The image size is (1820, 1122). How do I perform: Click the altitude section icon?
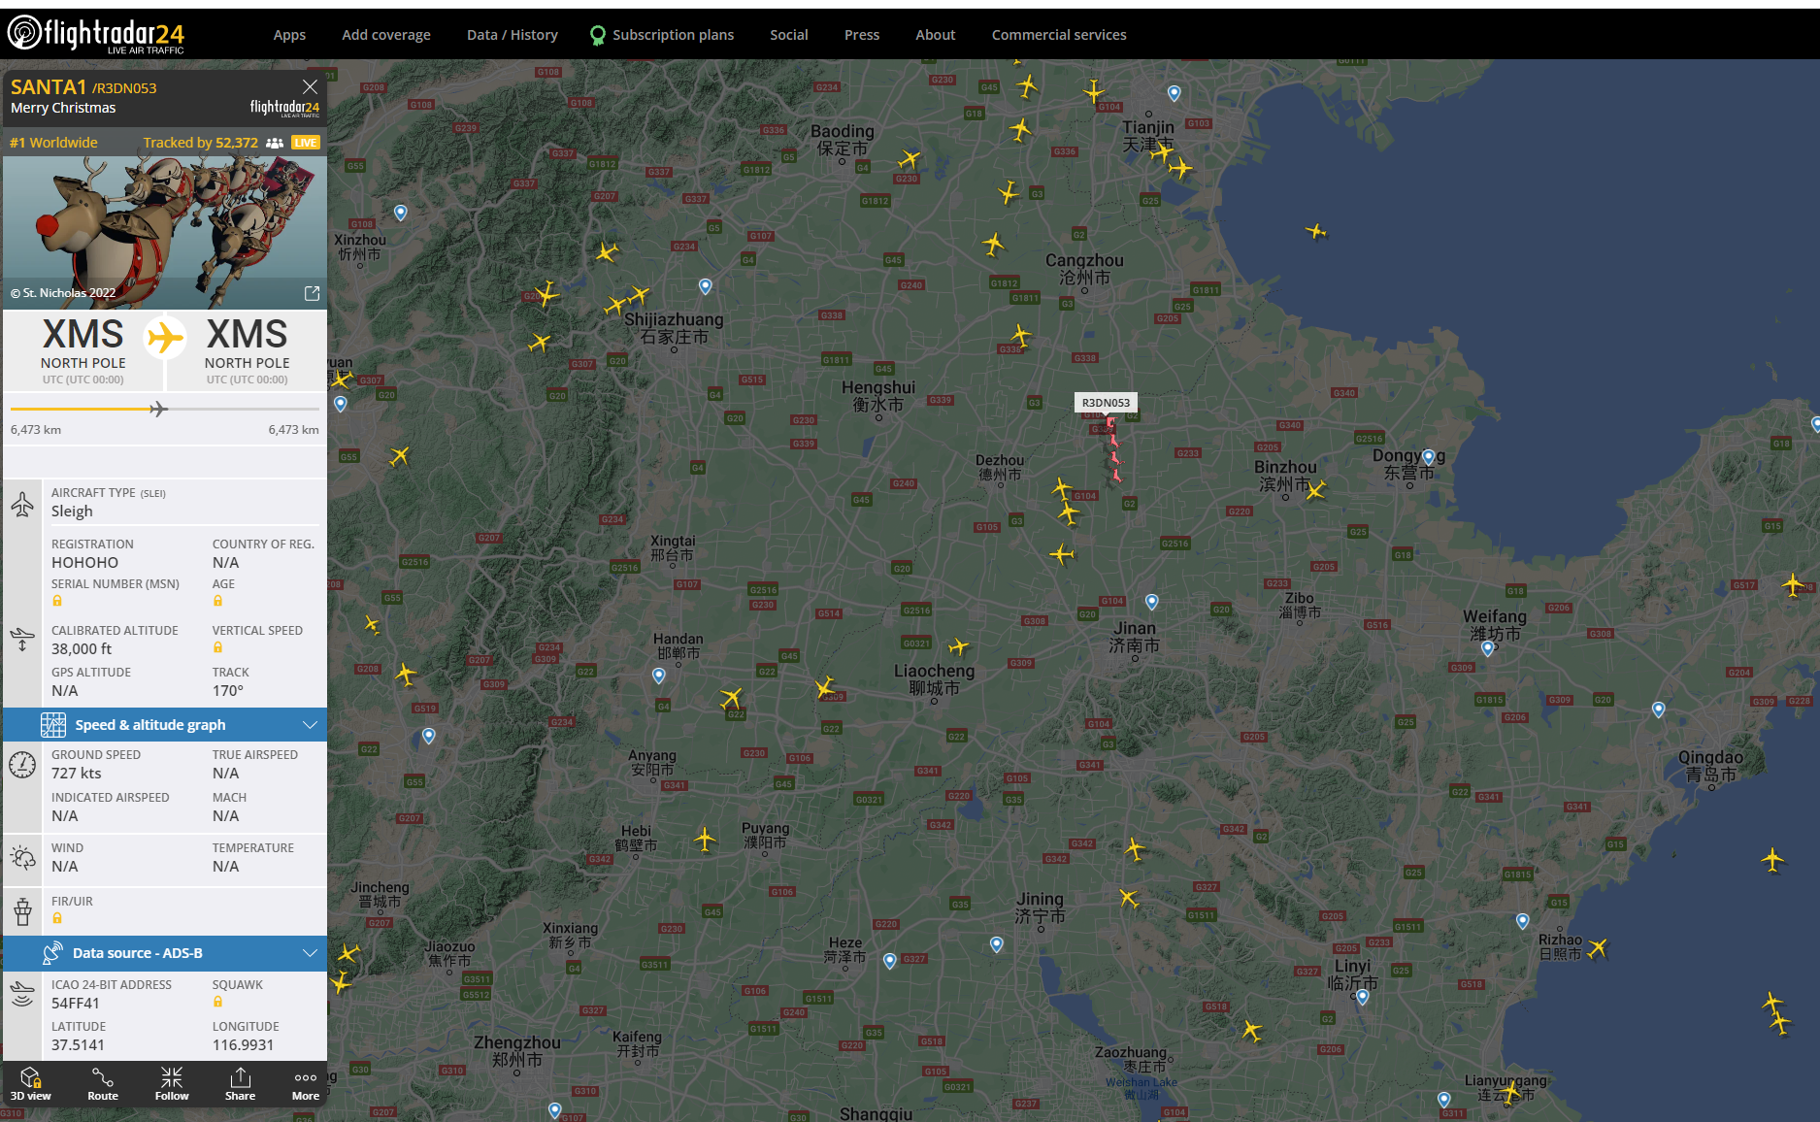pos(22,640)
